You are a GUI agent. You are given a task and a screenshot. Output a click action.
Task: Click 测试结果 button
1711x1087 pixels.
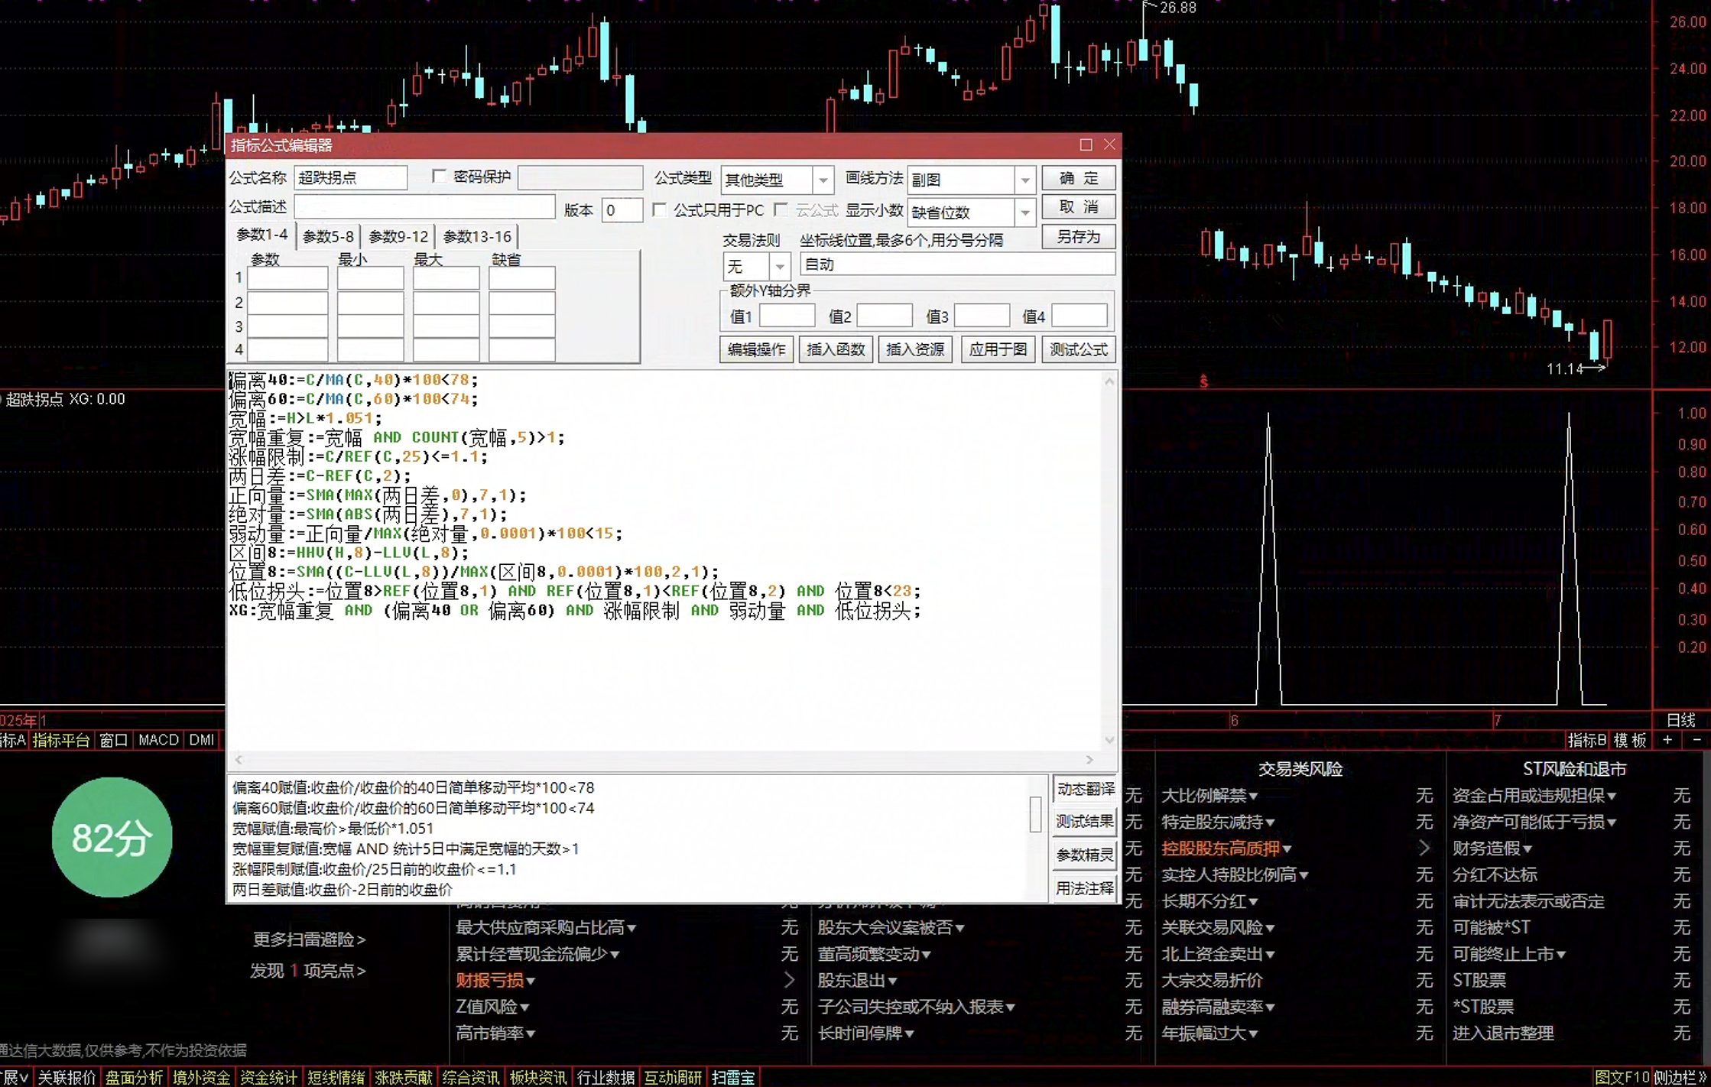click(1085, 821)
